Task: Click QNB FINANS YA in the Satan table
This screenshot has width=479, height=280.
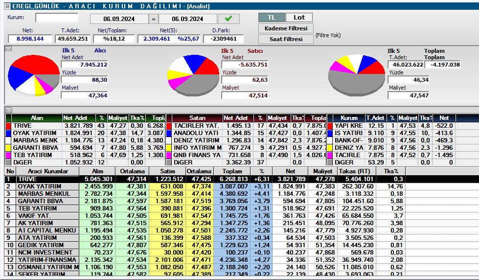Action: click(197, 155)
